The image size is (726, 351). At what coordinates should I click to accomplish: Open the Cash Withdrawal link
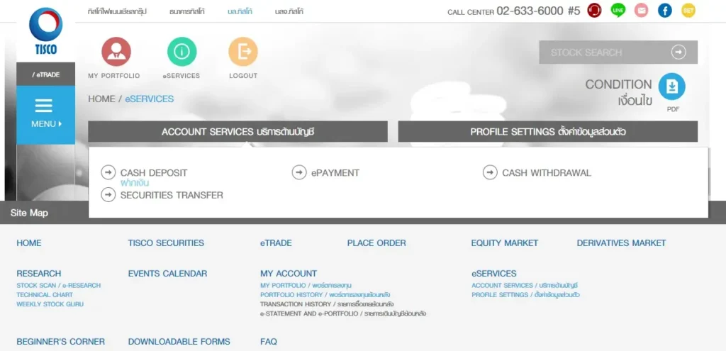pos(547,173)
